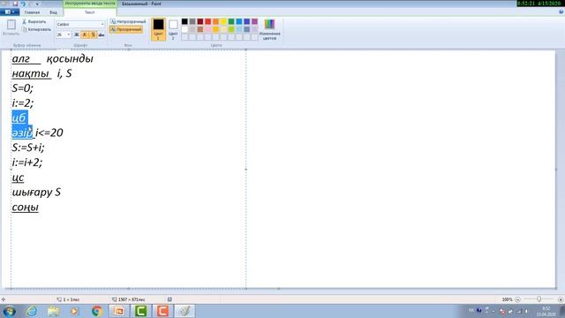Image resolution: width=565 pixels, height=318 pixels.
Task: Click the line S=0;
Action: tap(23, 88)
